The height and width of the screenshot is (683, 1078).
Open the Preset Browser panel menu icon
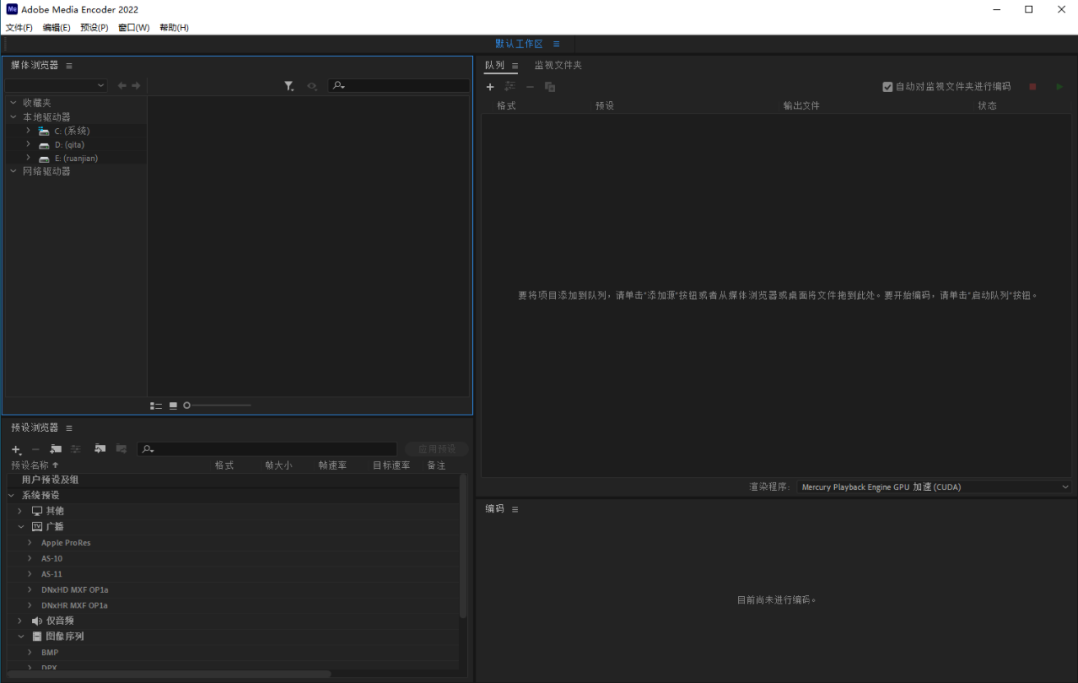point(69,428)
